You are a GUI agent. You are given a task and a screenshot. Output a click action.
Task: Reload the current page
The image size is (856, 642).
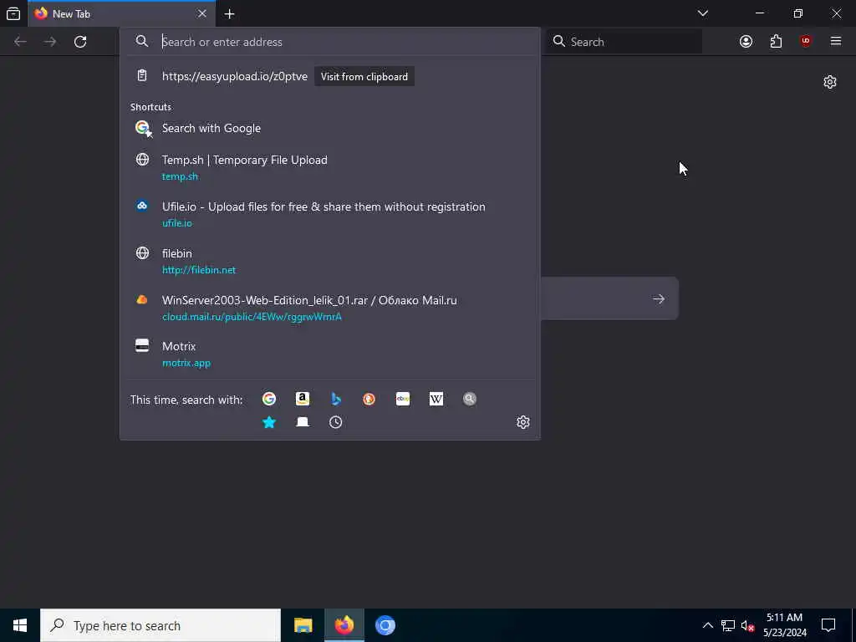[x=80, y=42]
